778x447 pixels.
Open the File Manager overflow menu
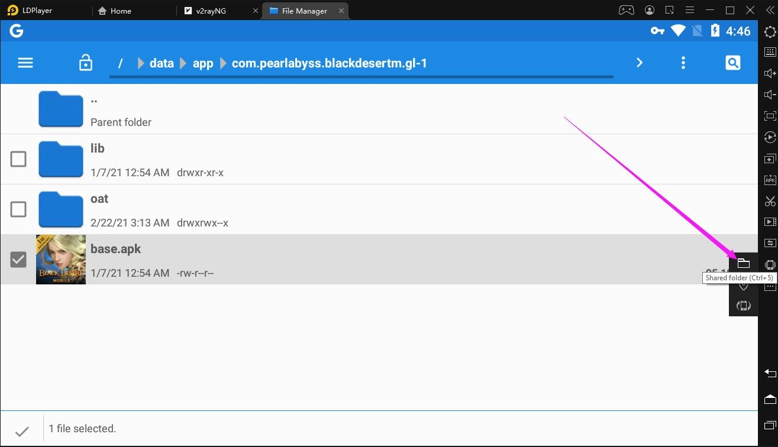[x=683, y=62]
